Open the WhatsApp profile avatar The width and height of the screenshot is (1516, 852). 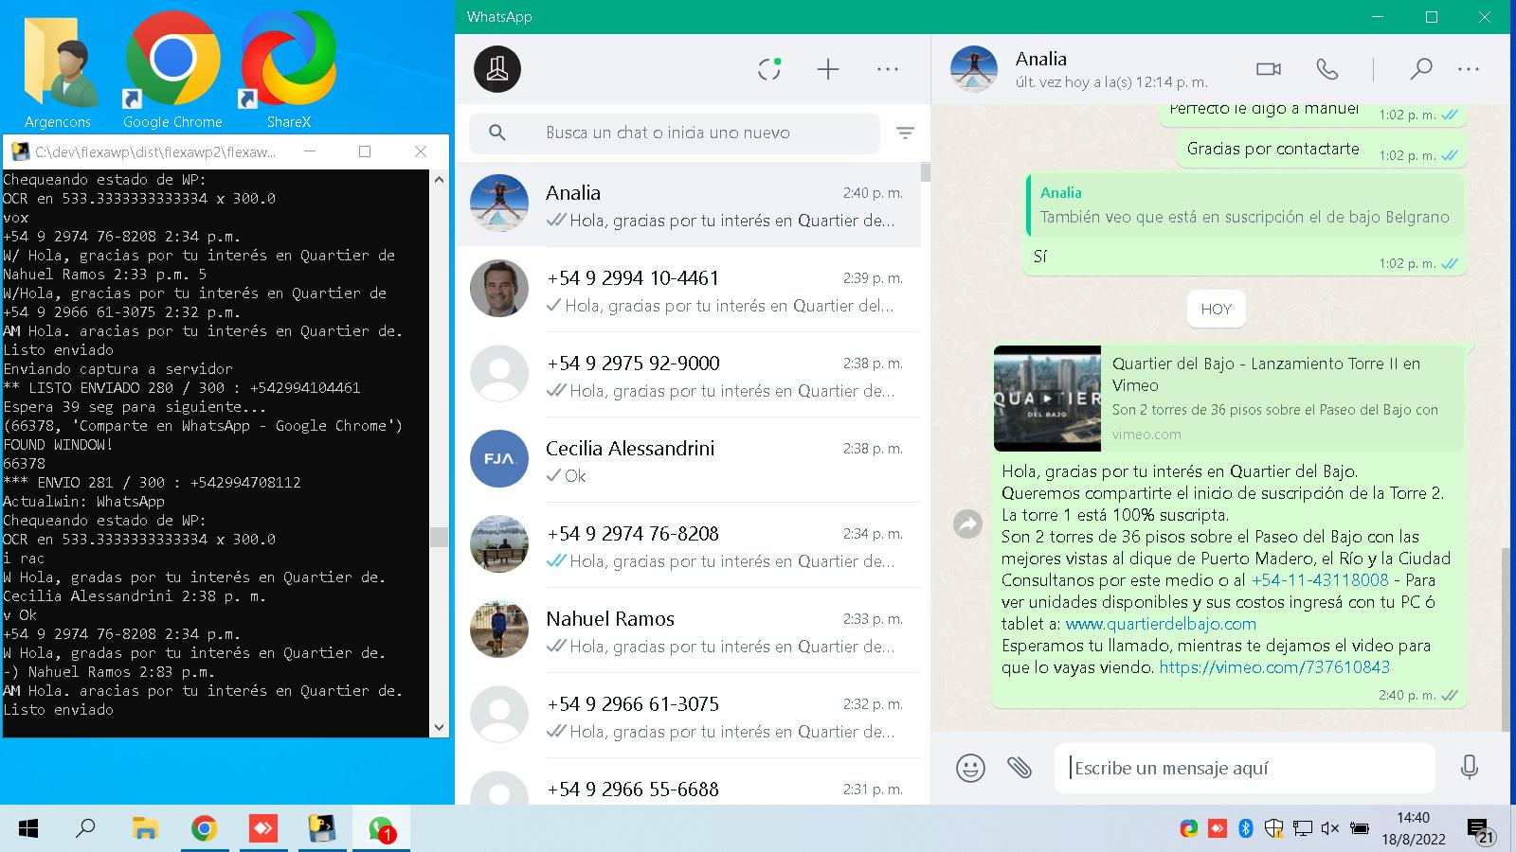497,69
